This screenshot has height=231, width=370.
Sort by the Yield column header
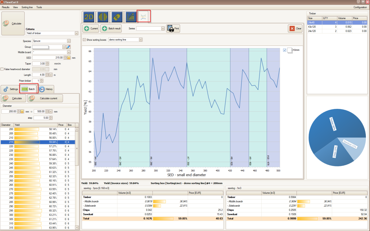tap(35, 125)
